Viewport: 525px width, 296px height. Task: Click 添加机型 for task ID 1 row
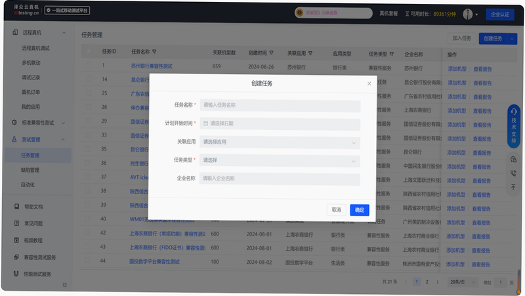pos(457,69)
